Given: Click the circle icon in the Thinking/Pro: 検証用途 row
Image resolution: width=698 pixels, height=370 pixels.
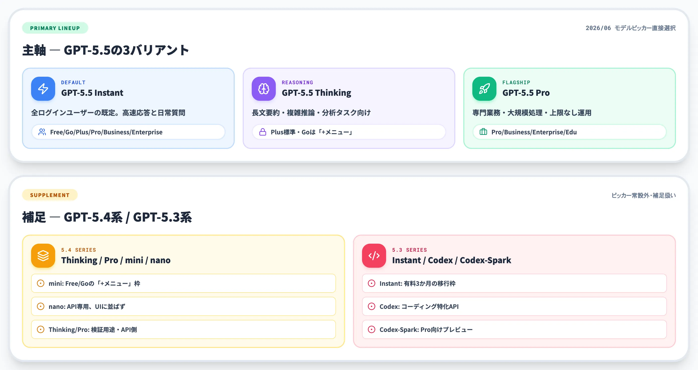Looking at the screenshot, I should [40, 329].
